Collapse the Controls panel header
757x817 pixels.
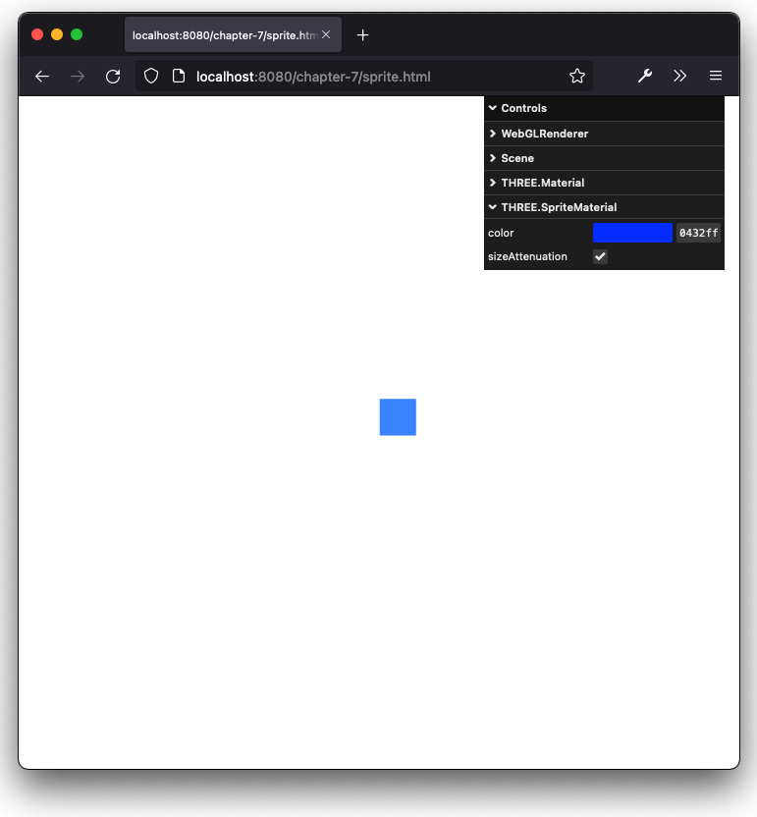click(604, 108)
